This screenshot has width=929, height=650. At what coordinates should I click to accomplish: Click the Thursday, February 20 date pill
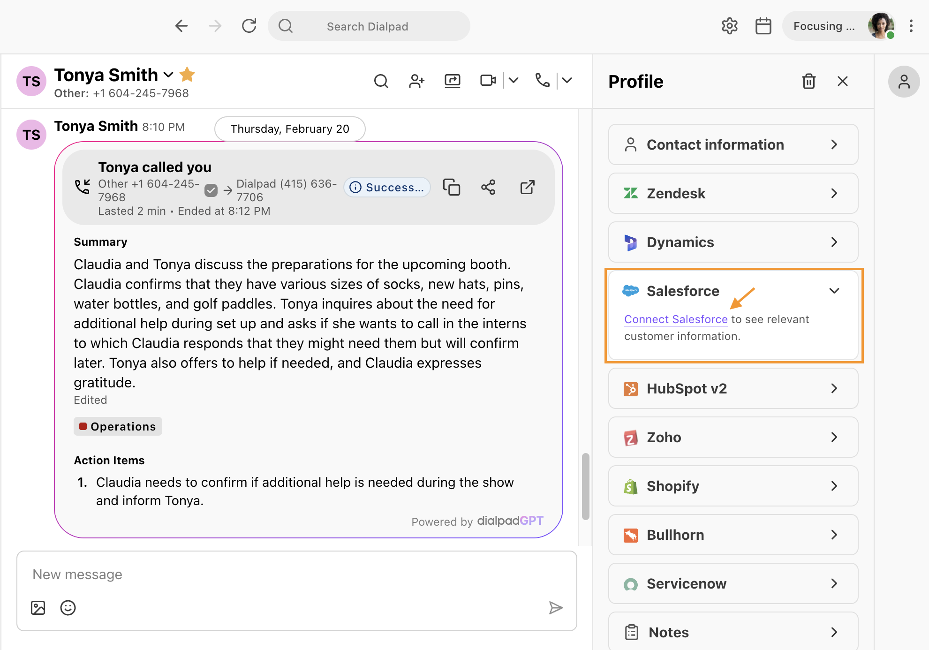(x=290, y=129)
